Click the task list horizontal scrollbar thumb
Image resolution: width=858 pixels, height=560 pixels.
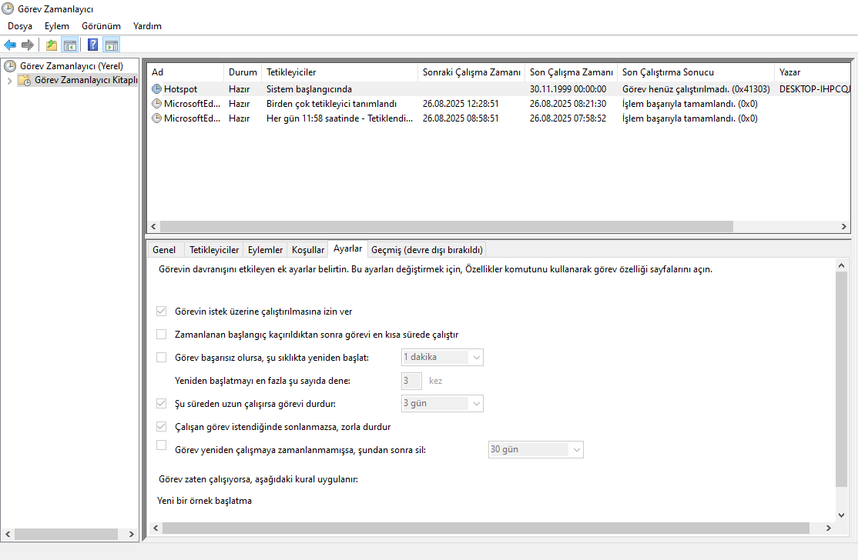pos(447,226)
